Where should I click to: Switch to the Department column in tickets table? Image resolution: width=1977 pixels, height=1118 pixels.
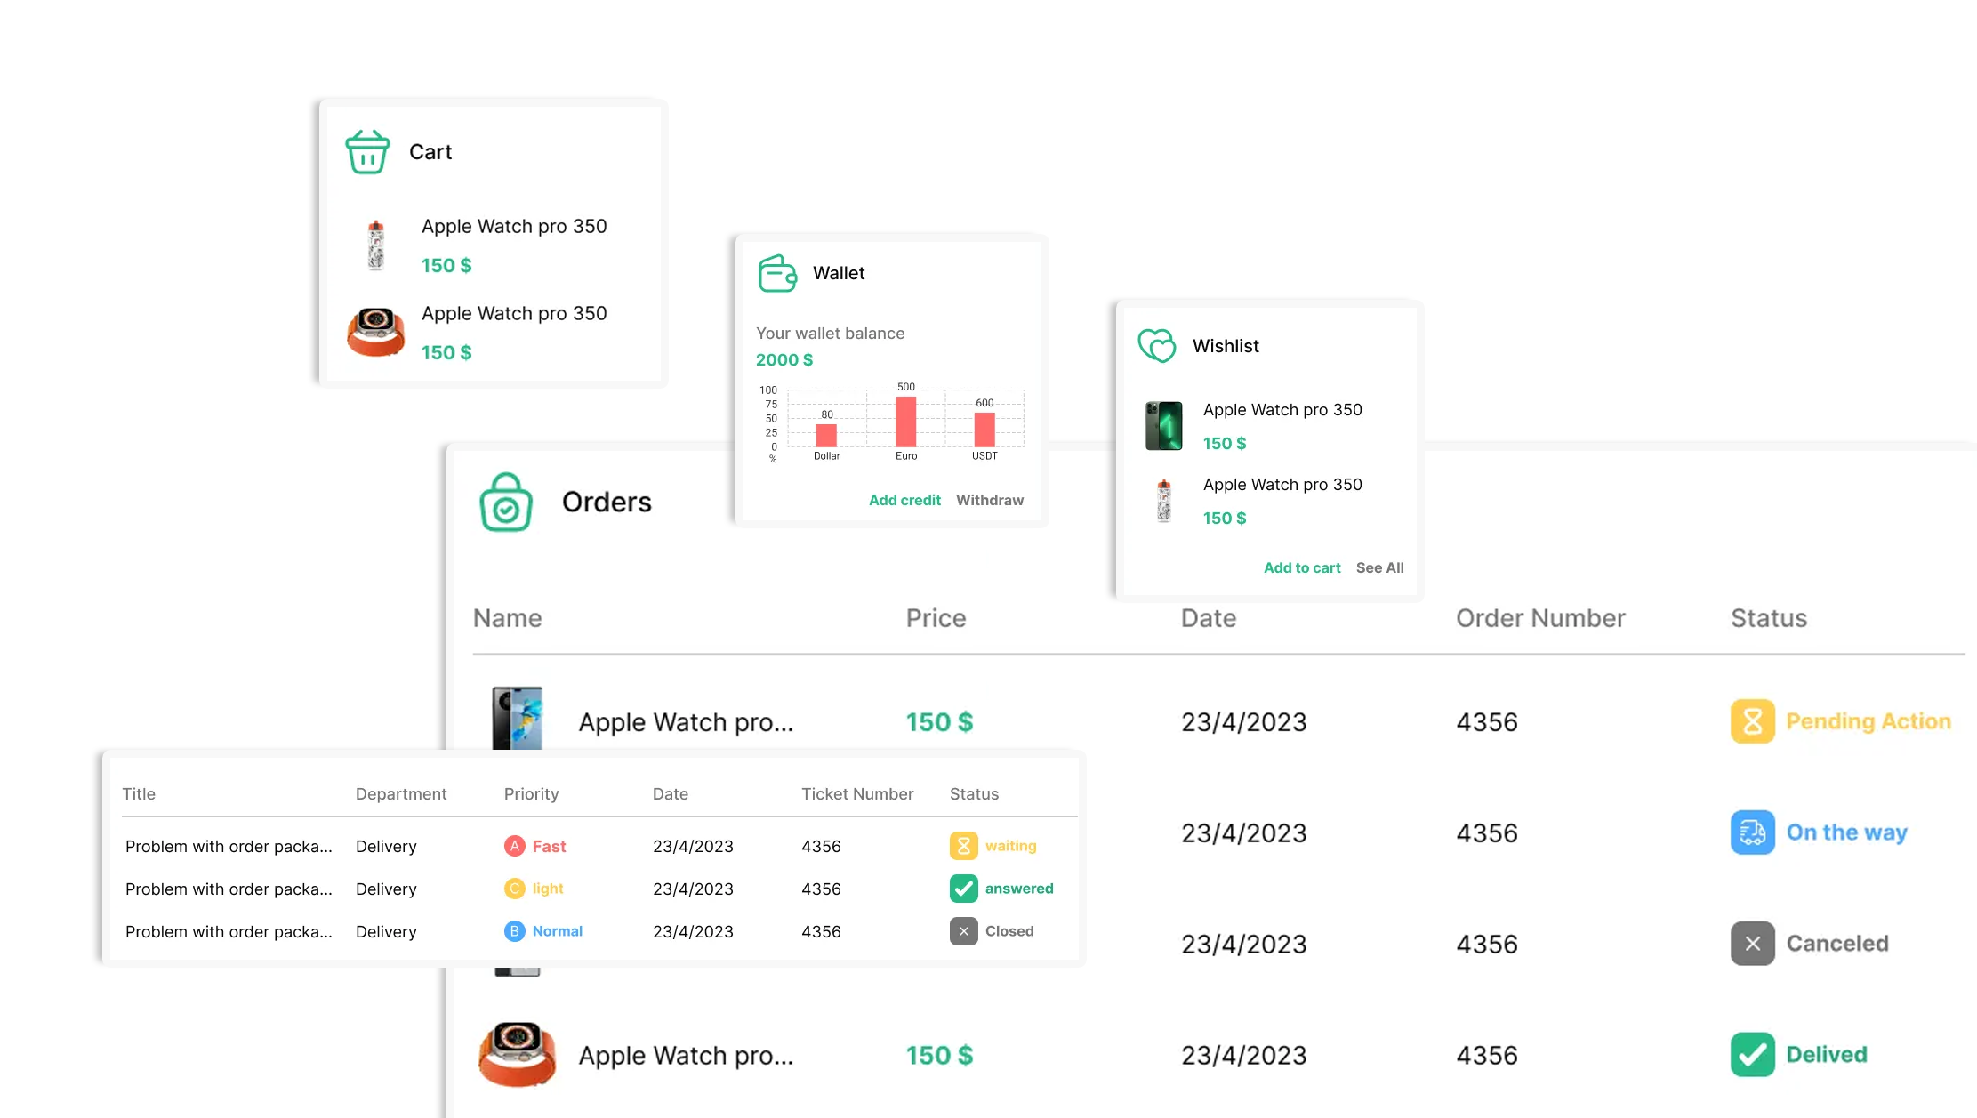[x=400, y=793]
